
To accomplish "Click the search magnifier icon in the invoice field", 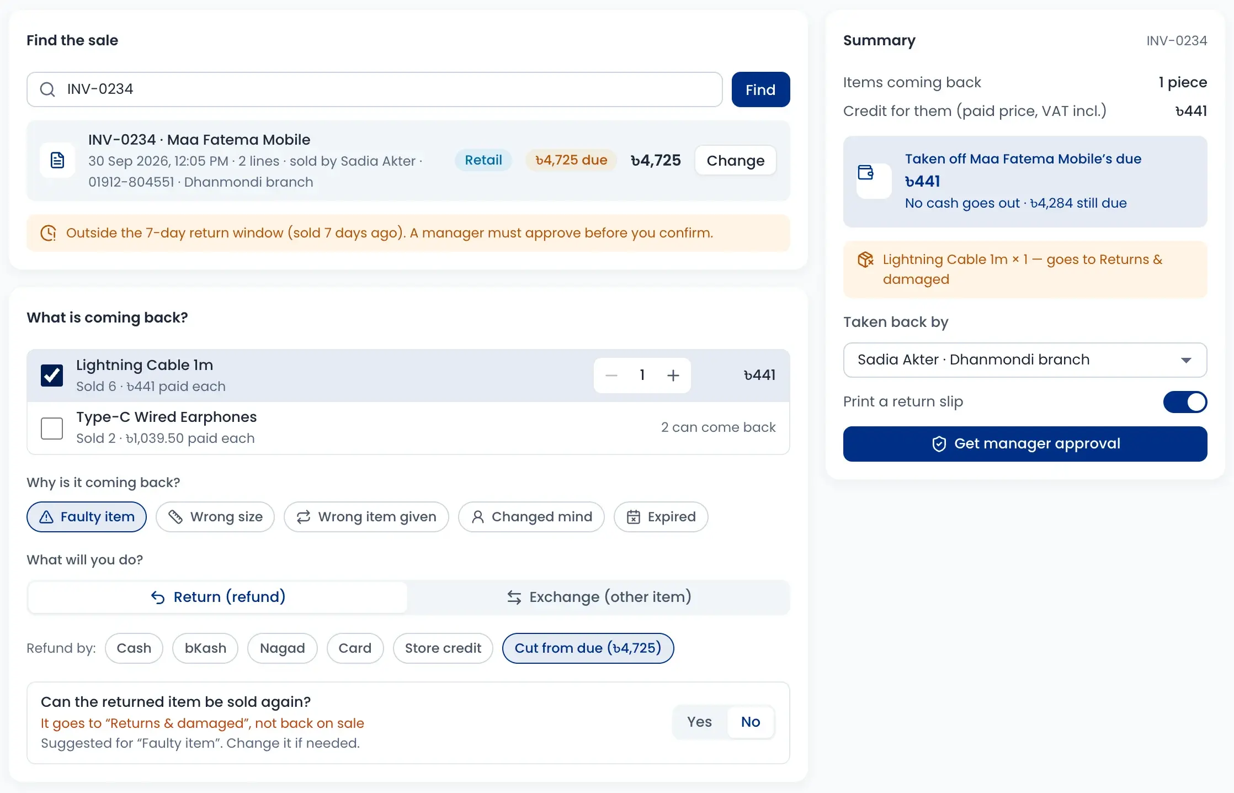I will coord(48,89).
